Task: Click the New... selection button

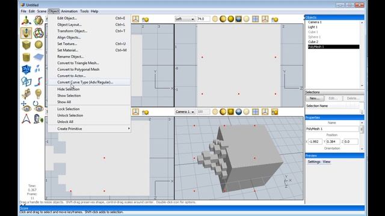Action: [315, 98]
